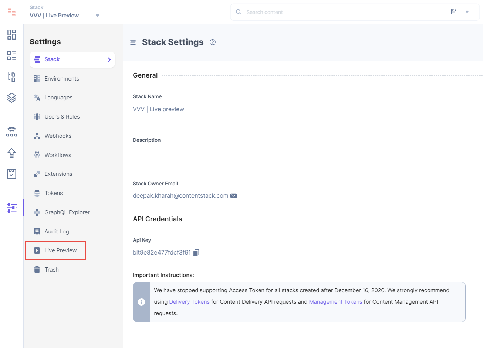Select the Entries icon in the sidebar

(11, 55)
